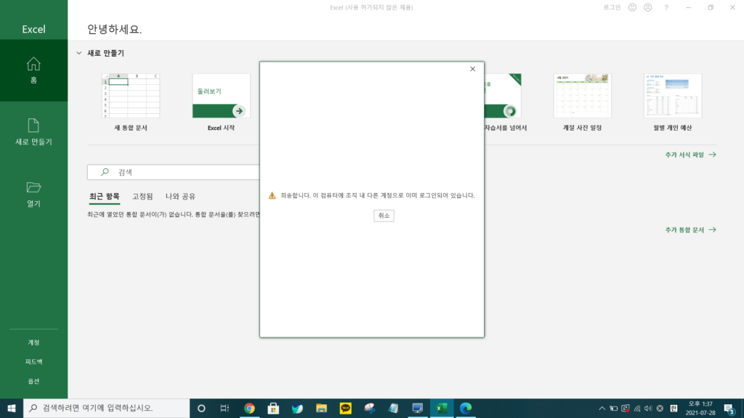The height and width of the screenshot is (418, 744).
Task: Open the 추가 통합 문서 link
Action: [x=690, y=229]
